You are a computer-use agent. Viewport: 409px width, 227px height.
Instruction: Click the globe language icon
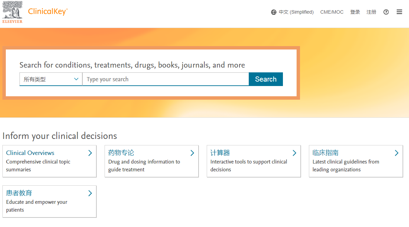click(x=274, y=12)
